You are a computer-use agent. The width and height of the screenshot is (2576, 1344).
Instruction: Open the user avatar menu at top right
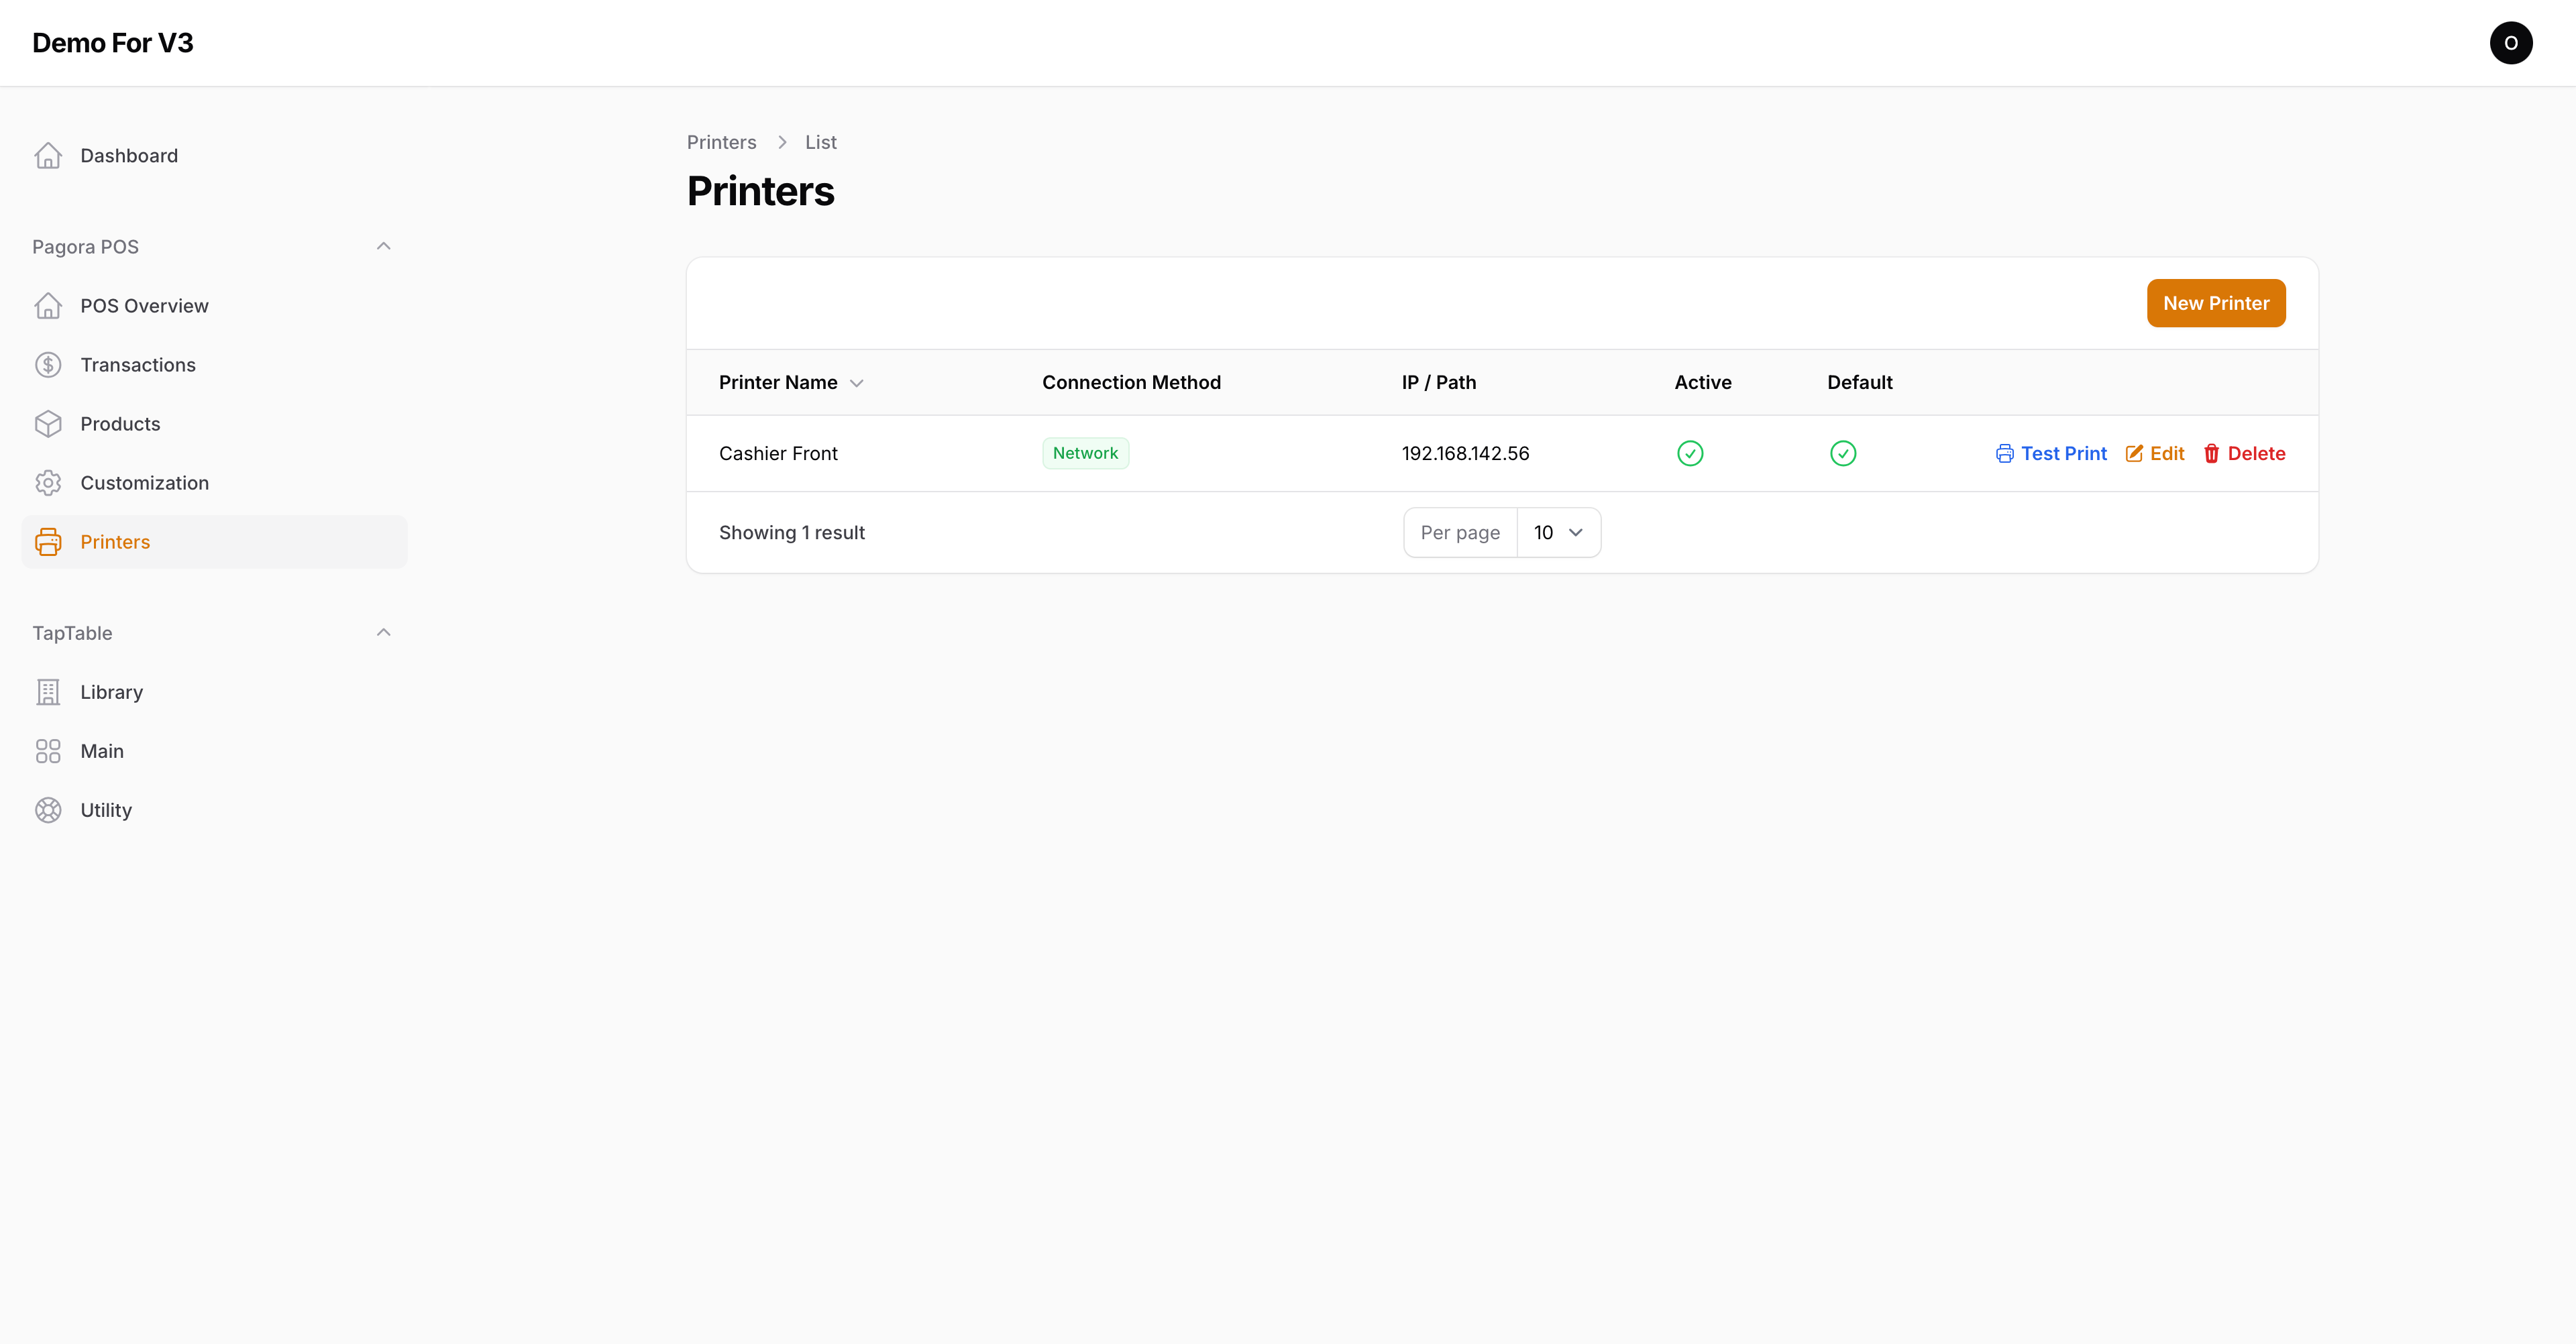[x=2511, y=42]
